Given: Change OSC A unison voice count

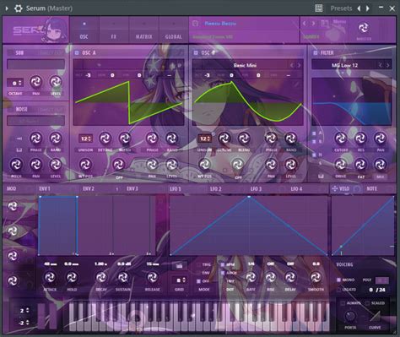Looking at the screenshot, I should 85,139.
